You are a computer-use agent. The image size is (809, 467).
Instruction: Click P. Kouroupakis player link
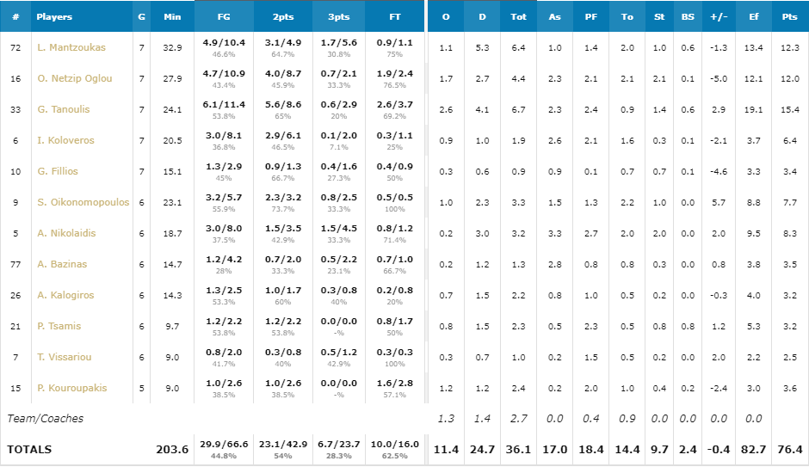71,388
